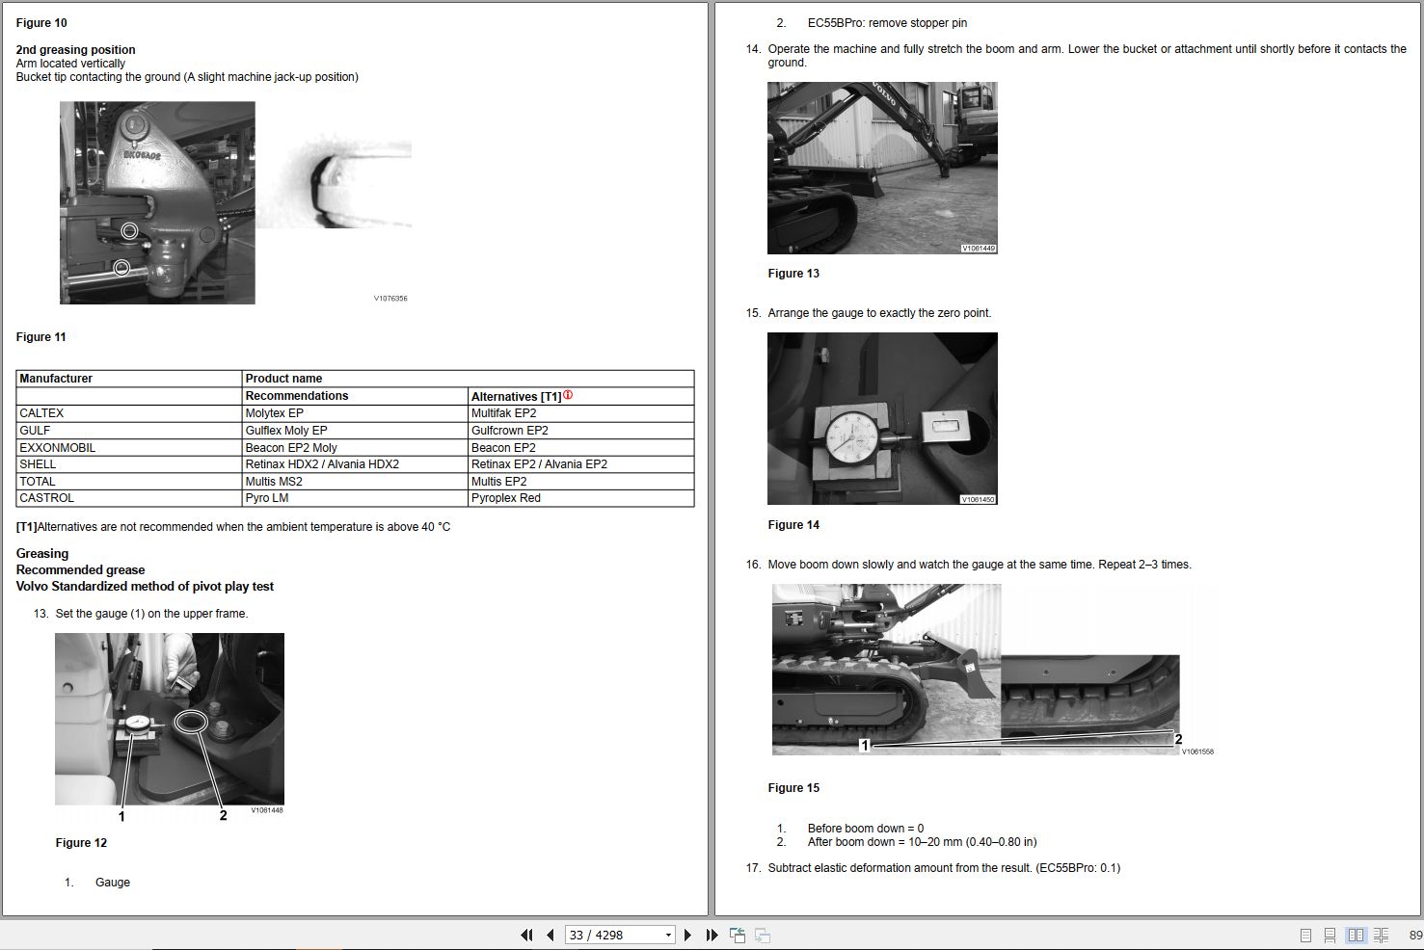The width and height of the screenshot is (1424, 950).
Task: Click the 'CASTROL' manufacturer cell
Action: click(x=129, y=498)
